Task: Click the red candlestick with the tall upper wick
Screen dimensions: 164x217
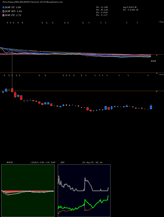Action: [12, 90]
